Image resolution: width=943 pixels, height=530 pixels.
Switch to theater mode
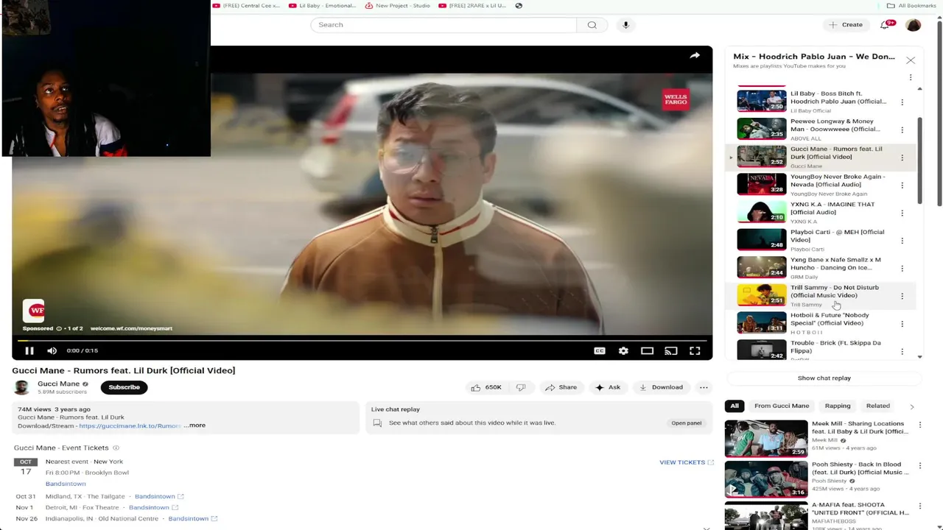647,351
